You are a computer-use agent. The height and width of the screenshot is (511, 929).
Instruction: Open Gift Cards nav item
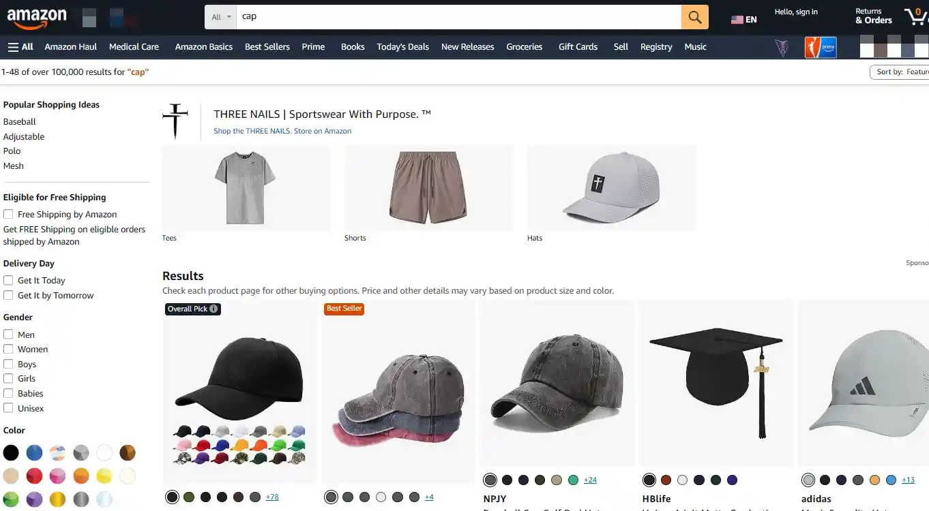coord(578,47)
